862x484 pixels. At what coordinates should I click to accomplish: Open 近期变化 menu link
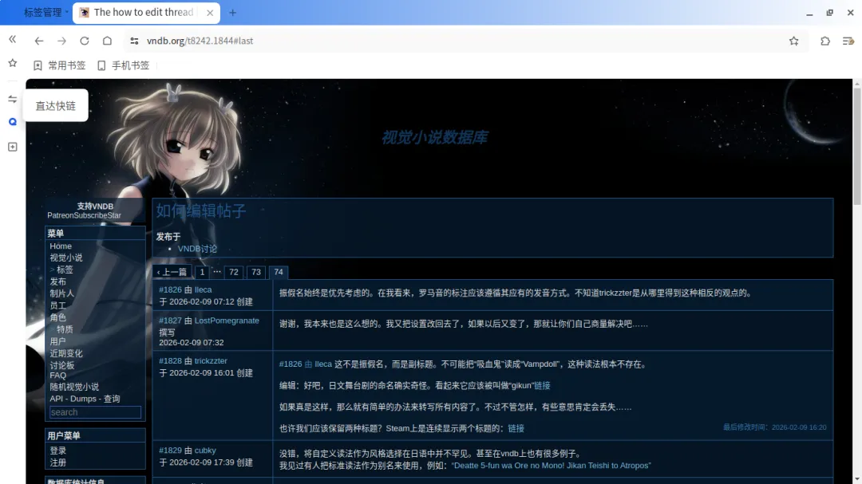coord(66,353)
